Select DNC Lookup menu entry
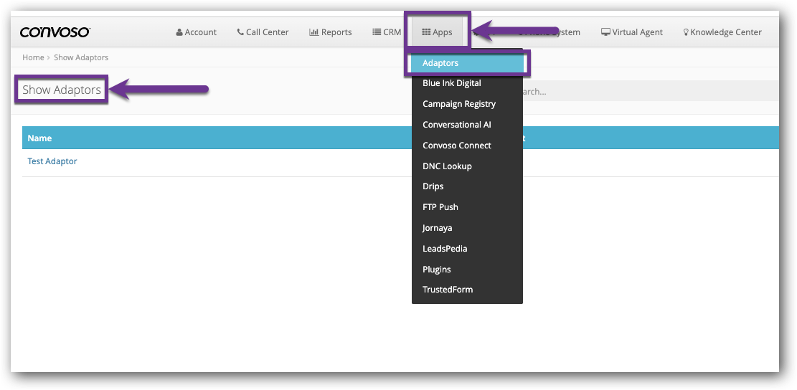 point(467,166)
